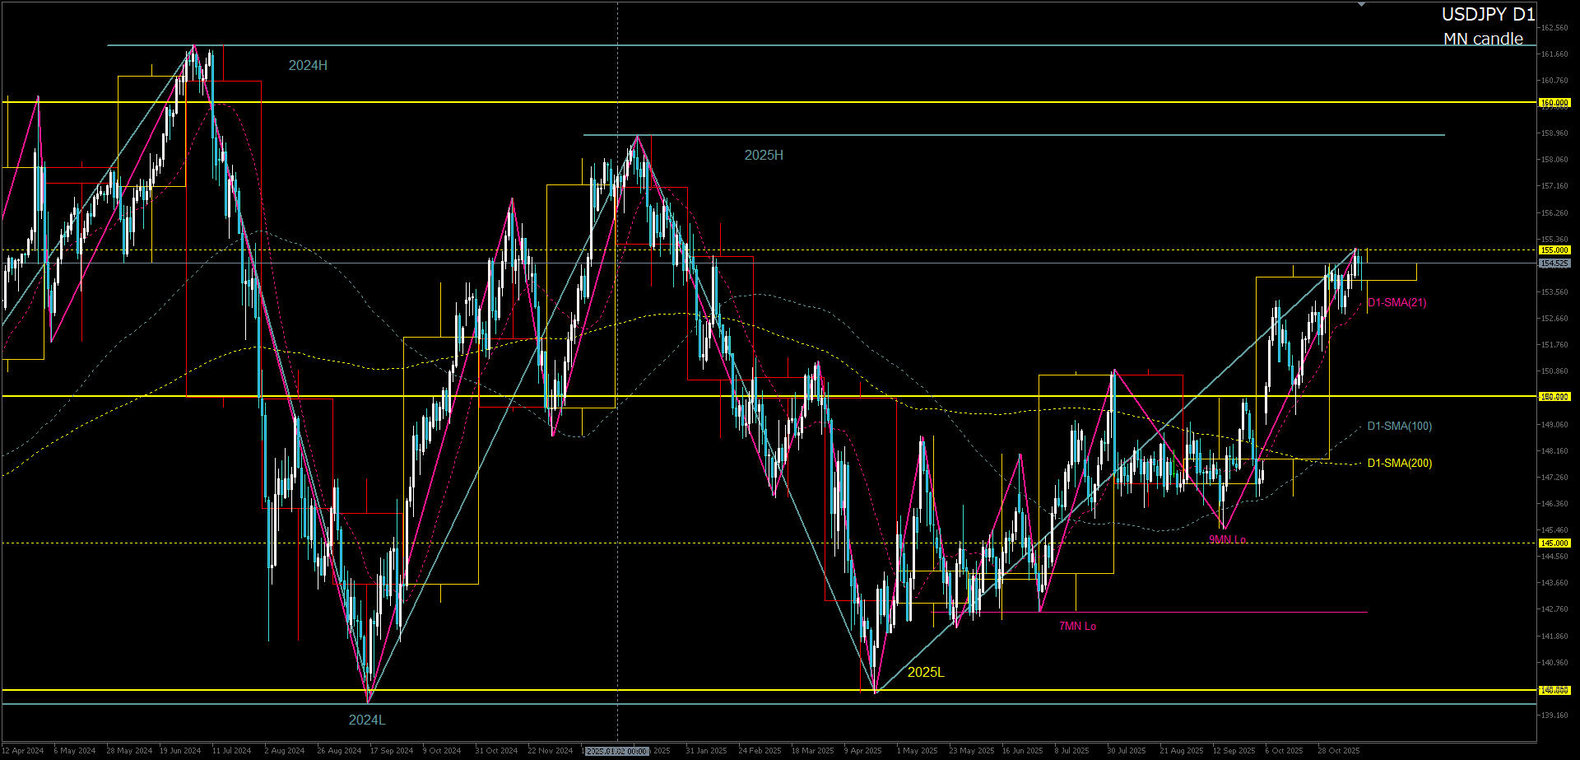This screenshot has height=760, width=1580.
Task: Select the MN candle text label
Action: tap(1483, 39)
